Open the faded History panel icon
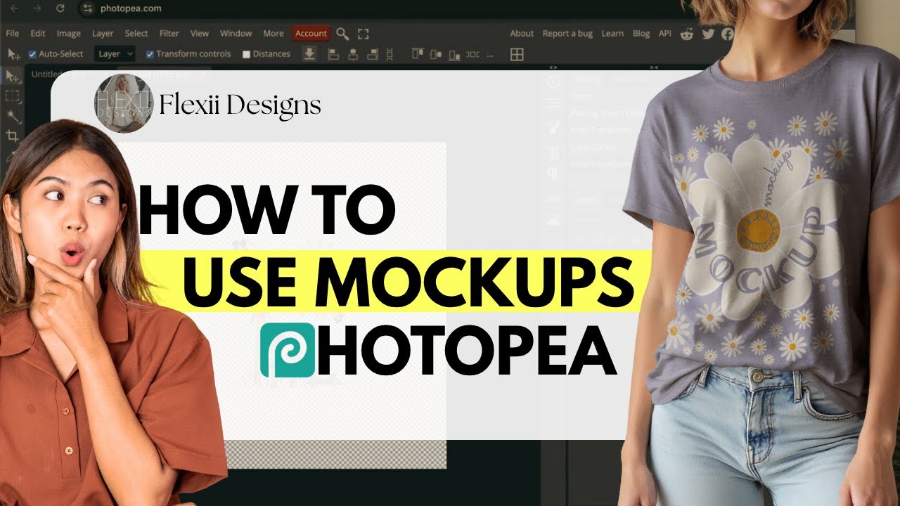Screen dimensions: 900x506 click(x=554, y=82)
